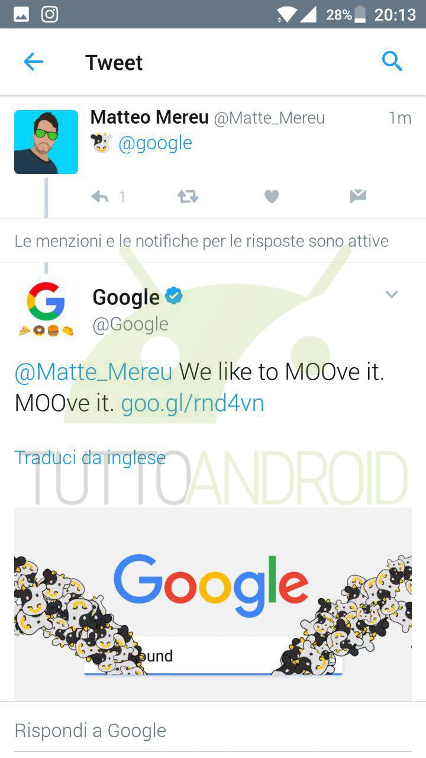Open Instagram notification in status bar
The height and width of the screenshot is (758, 426).
[50, 14]
